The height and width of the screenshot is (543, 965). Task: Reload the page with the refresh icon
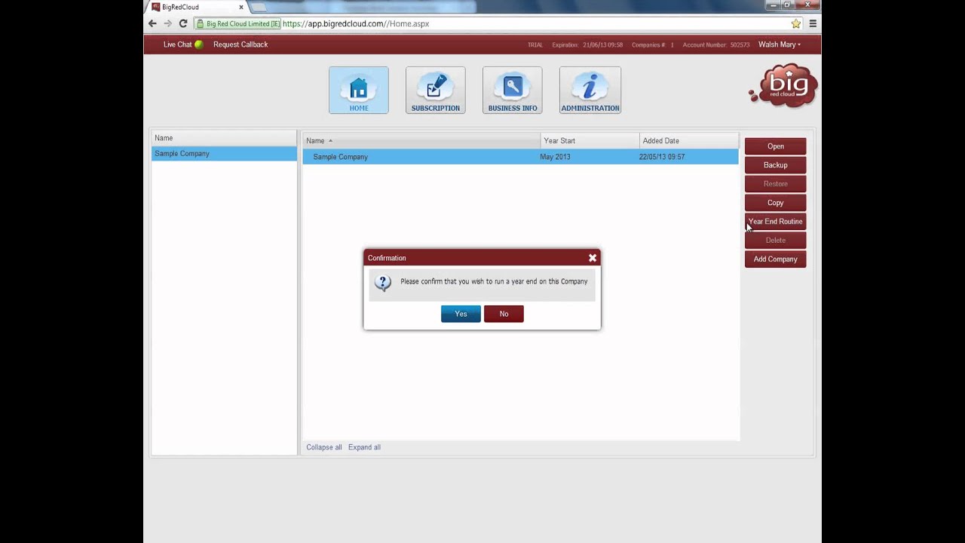(182, 23)
